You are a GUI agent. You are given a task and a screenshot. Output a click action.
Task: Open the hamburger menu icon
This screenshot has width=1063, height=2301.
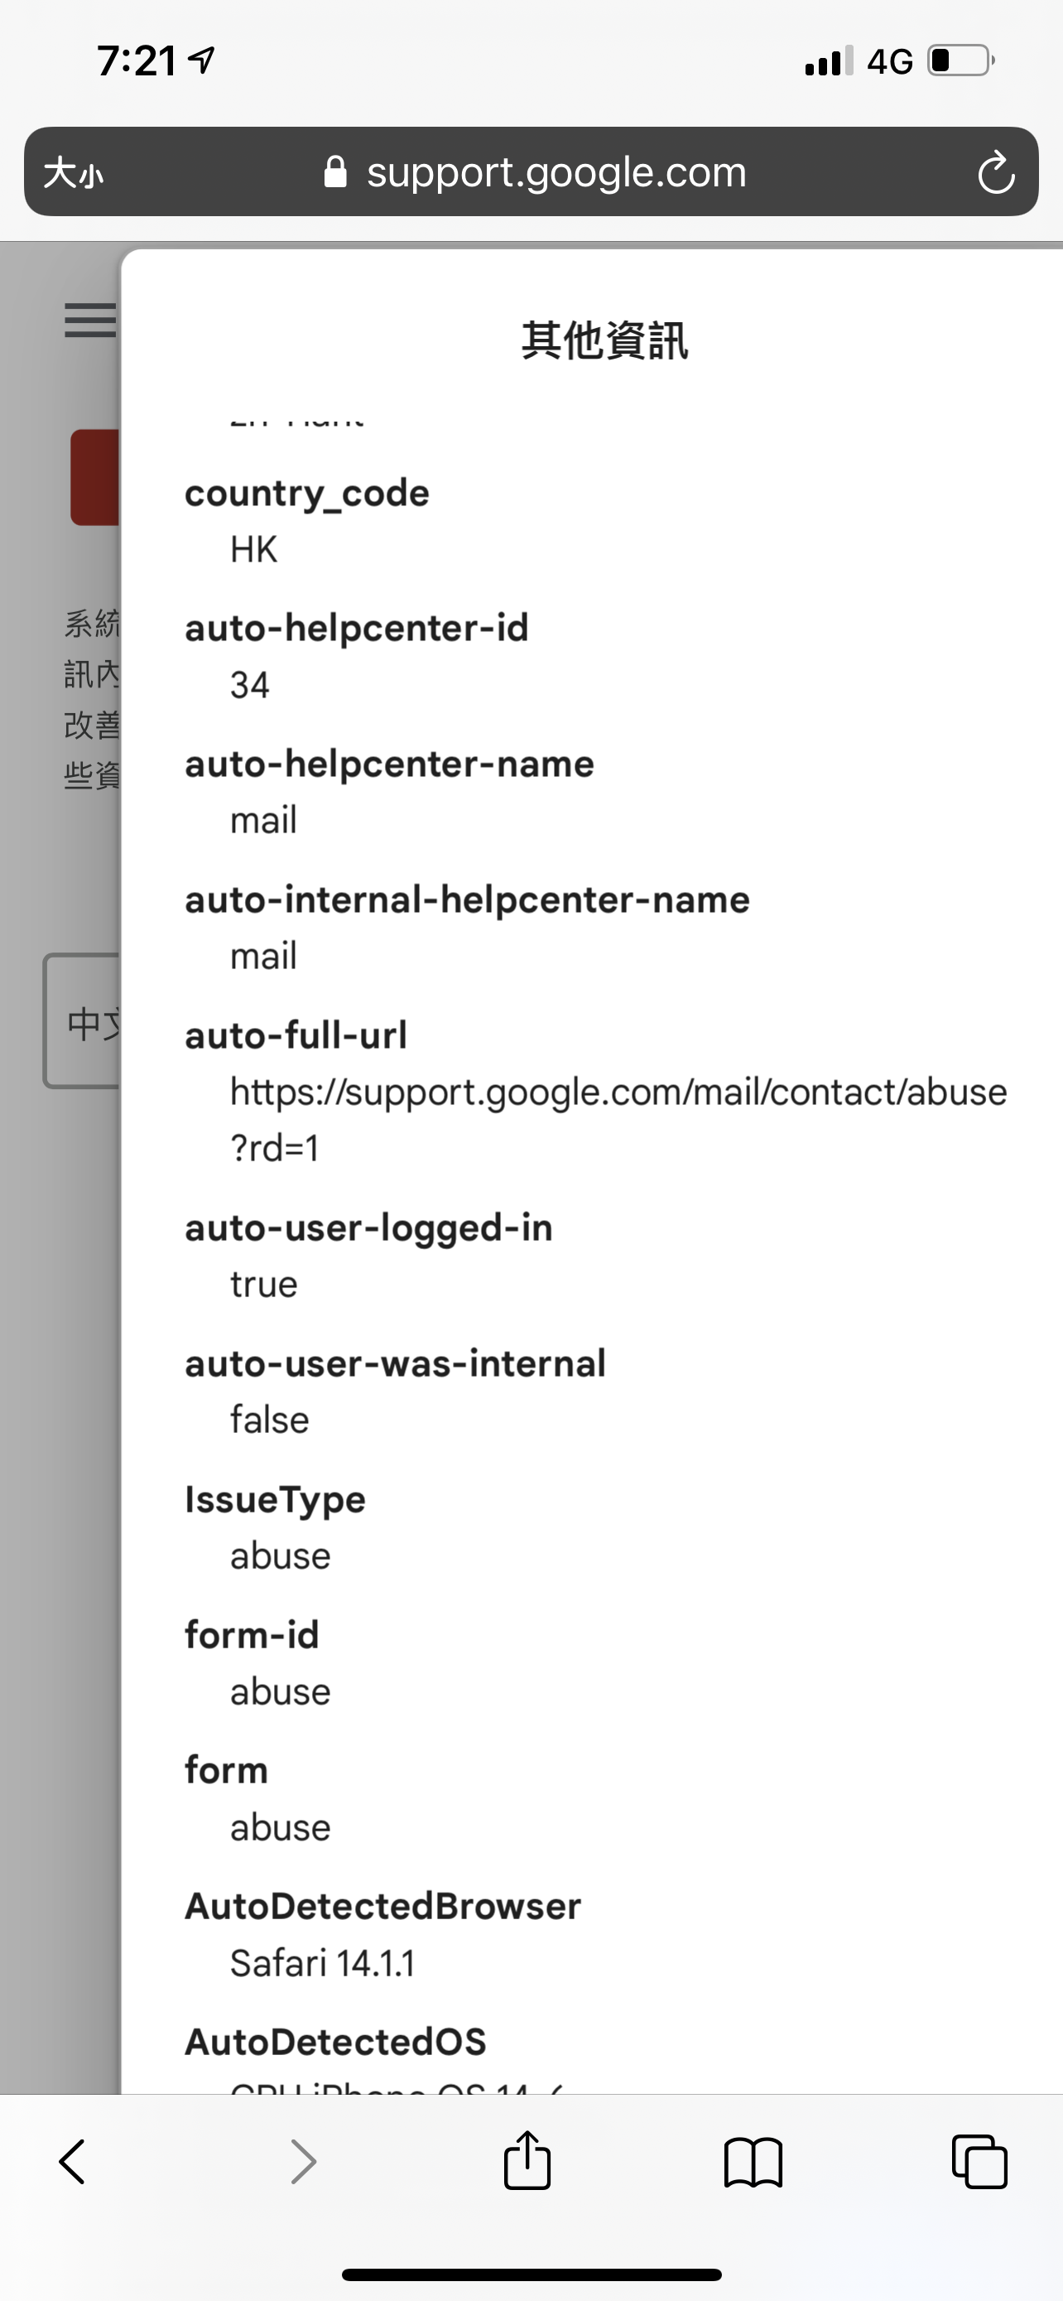[89, 320]
